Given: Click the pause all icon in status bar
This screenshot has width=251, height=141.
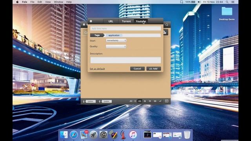Looking at the screenshot, I should point(150,101).
